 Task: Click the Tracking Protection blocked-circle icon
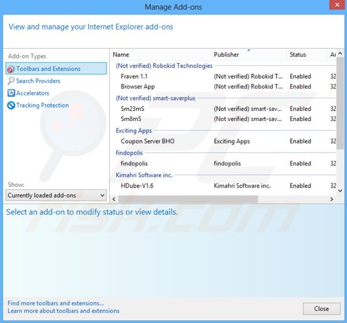11,105
